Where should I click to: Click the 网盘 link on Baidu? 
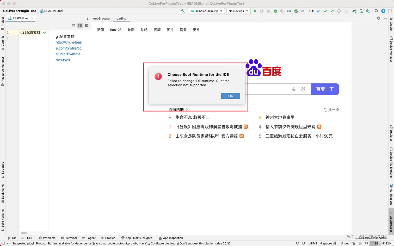pos(183,30)
